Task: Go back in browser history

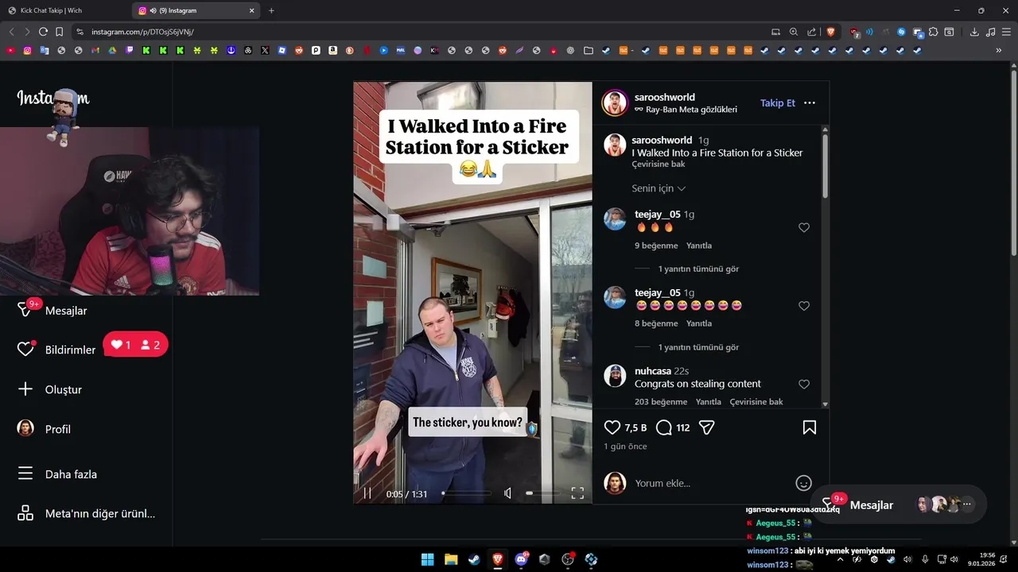Action: (x=11, y=32)
